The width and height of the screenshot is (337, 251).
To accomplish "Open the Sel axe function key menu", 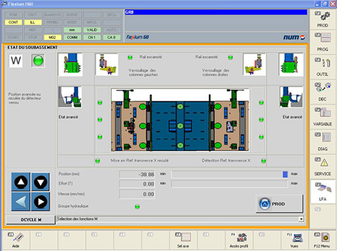I will (183, 240).
